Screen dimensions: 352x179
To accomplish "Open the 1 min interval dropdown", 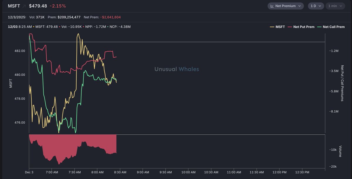I will point(334,6).
